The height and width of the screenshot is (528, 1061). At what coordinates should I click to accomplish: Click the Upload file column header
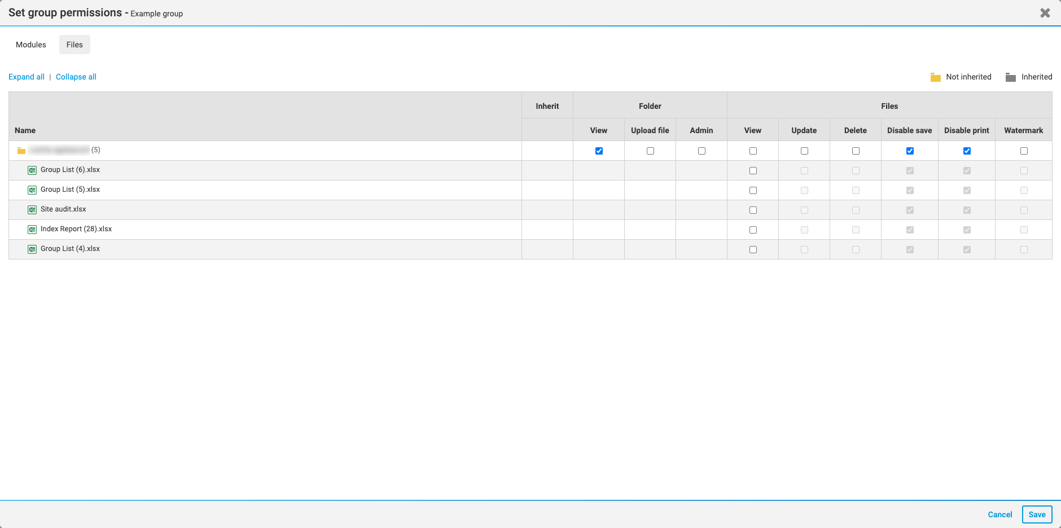coord(650,130)
